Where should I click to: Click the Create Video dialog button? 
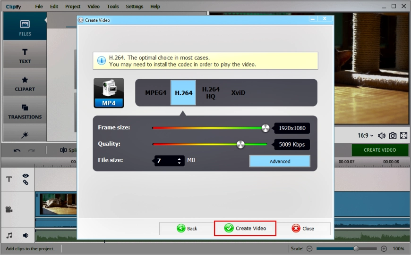[245, 228]
